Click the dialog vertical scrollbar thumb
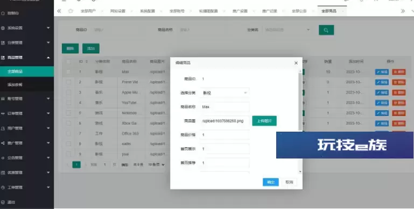Screen dimensions: 414x209 point(300,102)
